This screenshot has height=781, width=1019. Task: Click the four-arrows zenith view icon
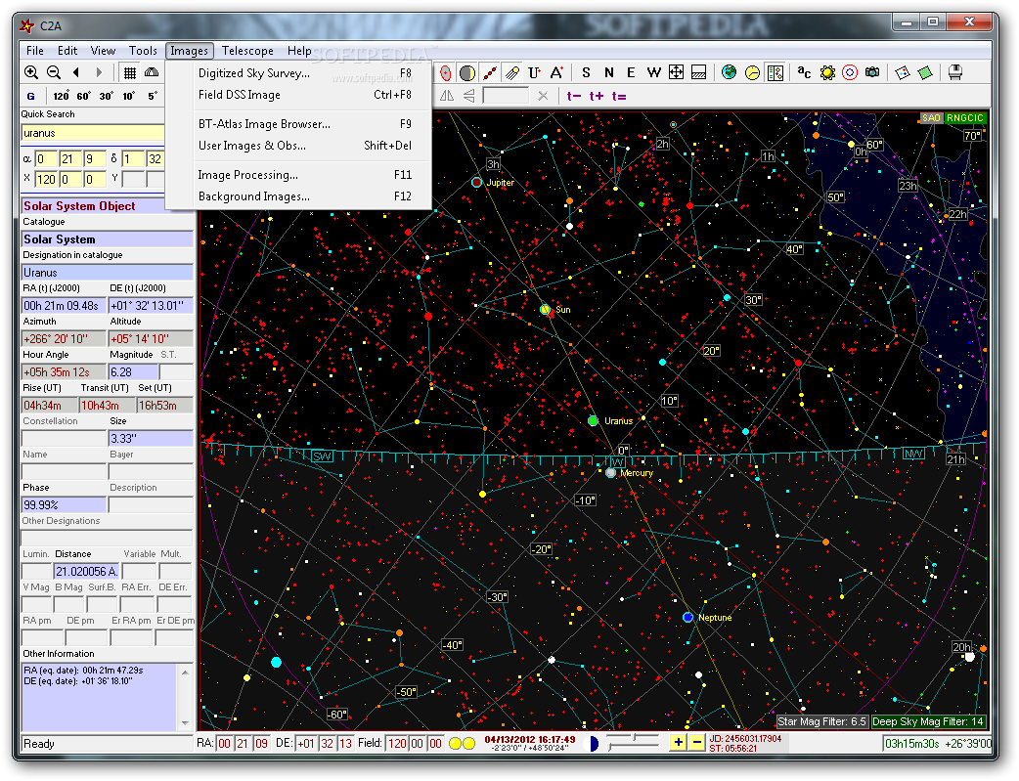(676, 72)
